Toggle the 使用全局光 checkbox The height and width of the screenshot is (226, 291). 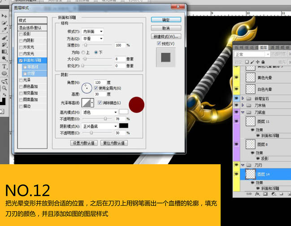click(96, 88)
